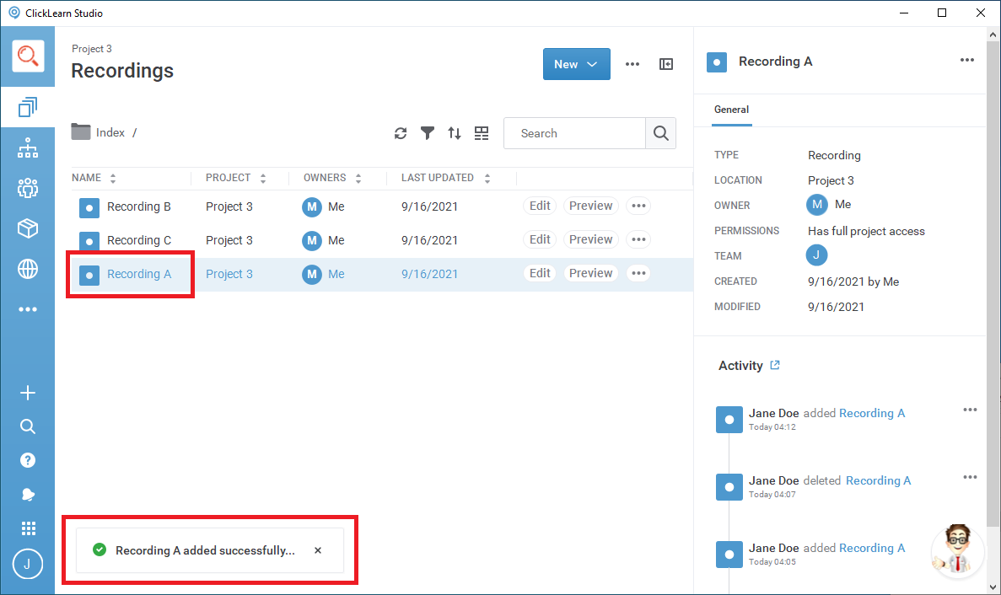Open the recordings copy-pages sidebar icon
The image size is (1001, 595).
[28, 107]
